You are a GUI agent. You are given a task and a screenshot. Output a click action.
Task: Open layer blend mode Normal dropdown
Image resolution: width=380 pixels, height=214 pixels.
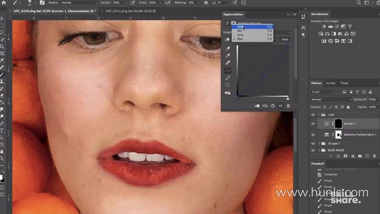click(331, 99)
